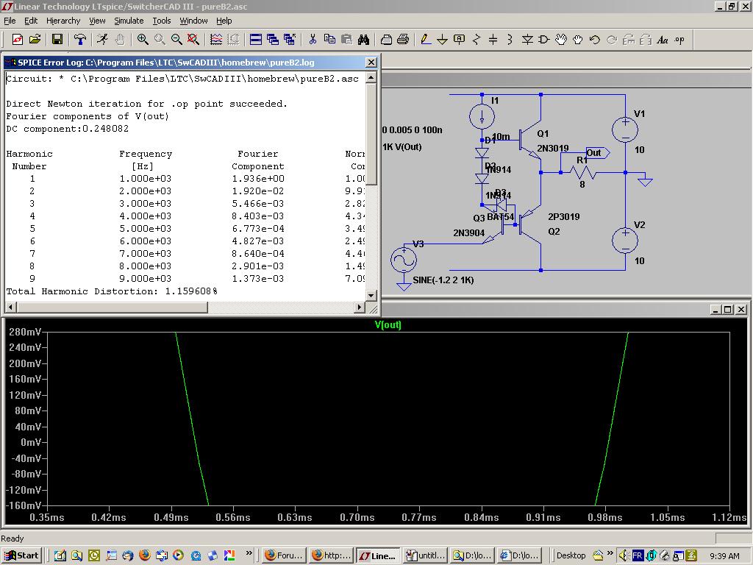This screenshot has height=565, width=753.
Task: Select the Wire drawing pencil tool
Action: tap(425, 40)
